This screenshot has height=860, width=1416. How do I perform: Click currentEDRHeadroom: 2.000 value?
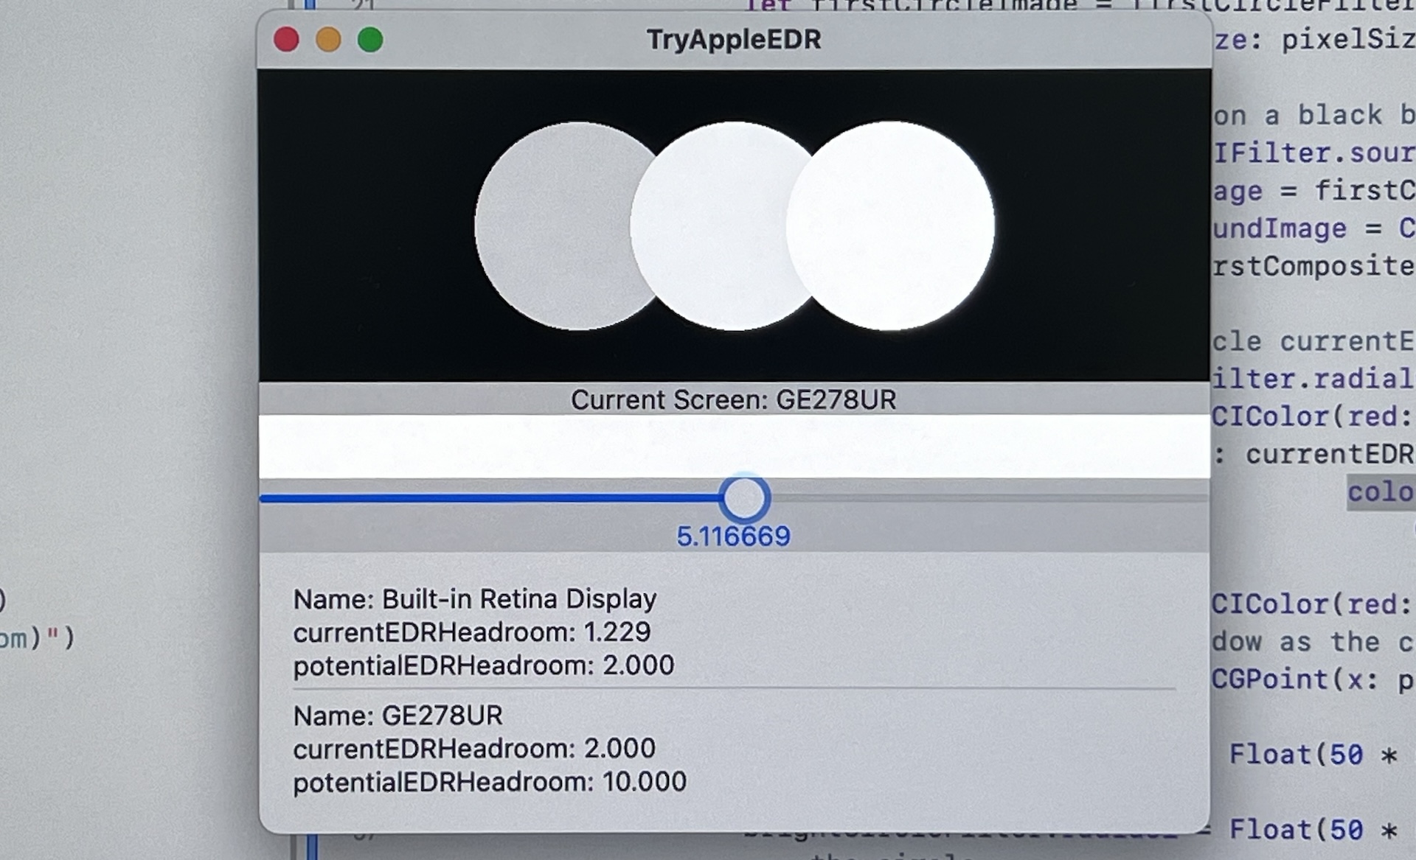tap(474, 749)
